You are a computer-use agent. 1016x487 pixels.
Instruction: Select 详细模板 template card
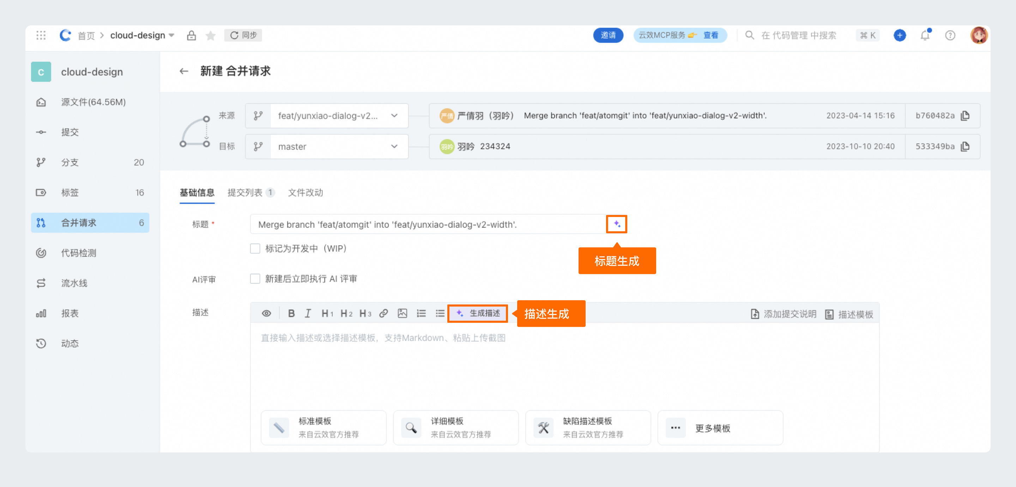[x=455, y=427]
